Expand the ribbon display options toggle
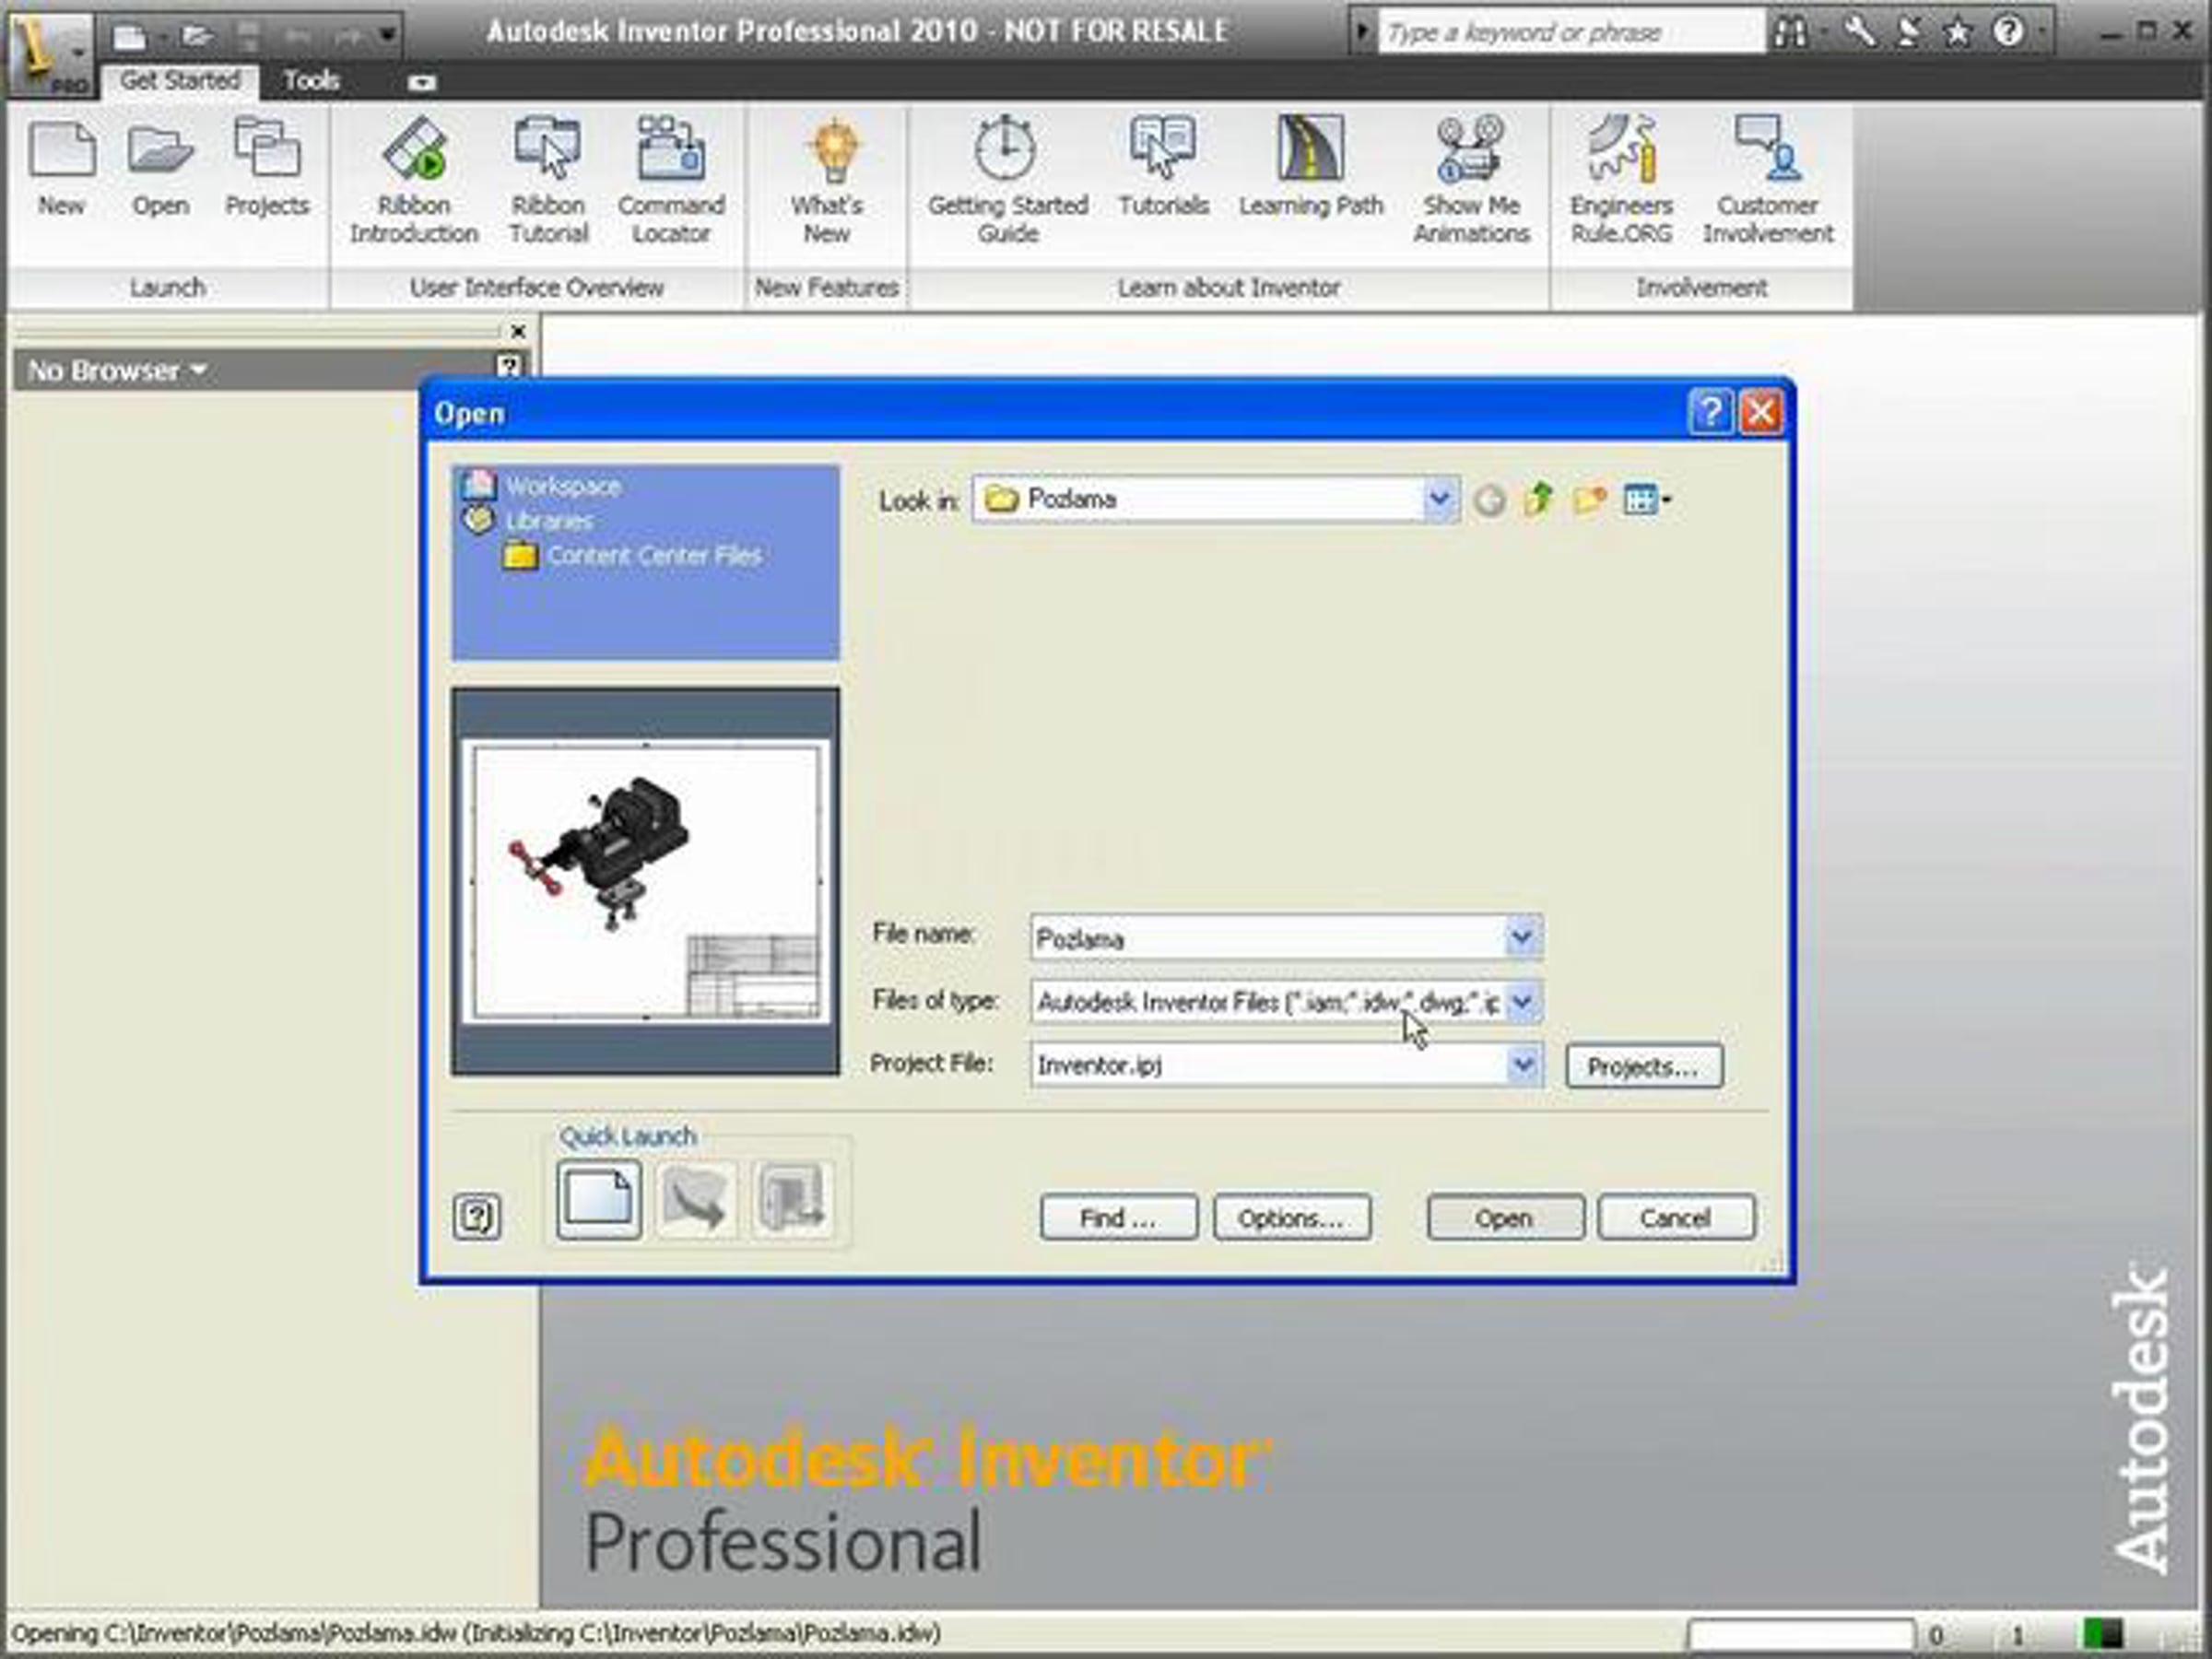2212x1659 pixels. [422, 82]
